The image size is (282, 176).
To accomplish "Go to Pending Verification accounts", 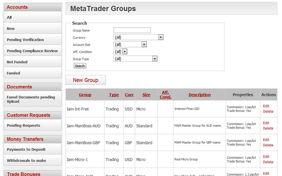I will pyautogui.click(x=32, y=39).
